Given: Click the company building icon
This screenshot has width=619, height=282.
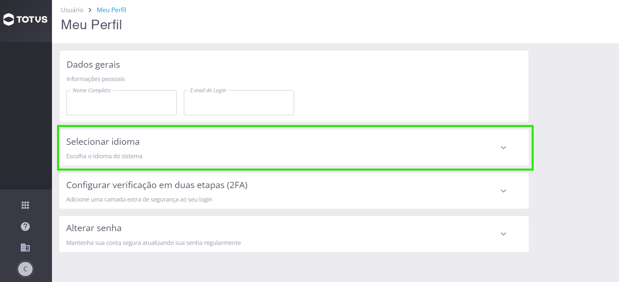Looking at the screenshot, I should (x=25, y=248).
